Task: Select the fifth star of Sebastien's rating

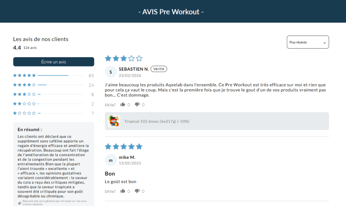Action: (x=139, y=58)
